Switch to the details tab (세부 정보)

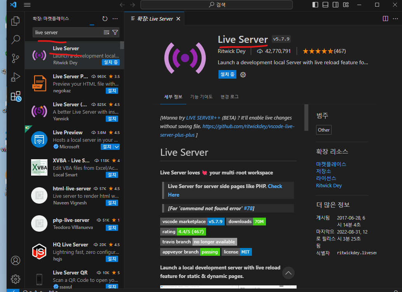coord(173,97)
